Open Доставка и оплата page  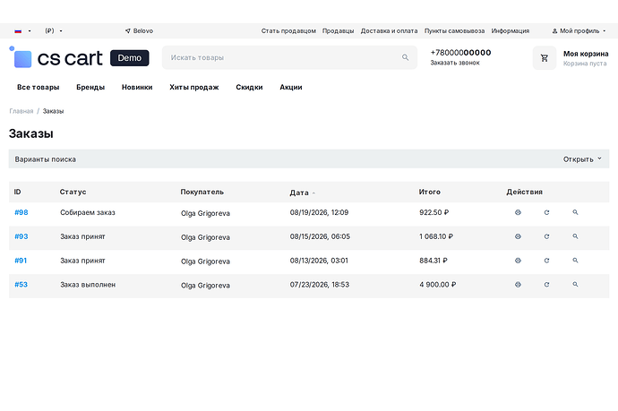pyautogui.click(x=389, y=30)
